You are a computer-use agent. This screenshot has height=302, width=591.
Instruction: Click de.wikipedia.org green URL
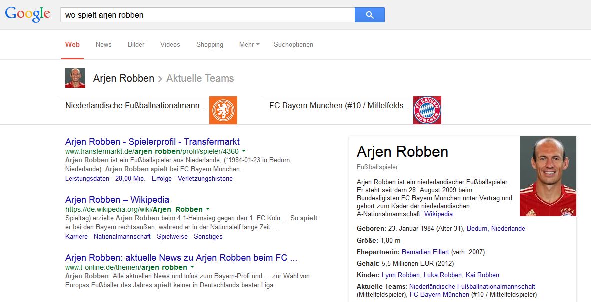pyautogui.click(x=134, y=209)
